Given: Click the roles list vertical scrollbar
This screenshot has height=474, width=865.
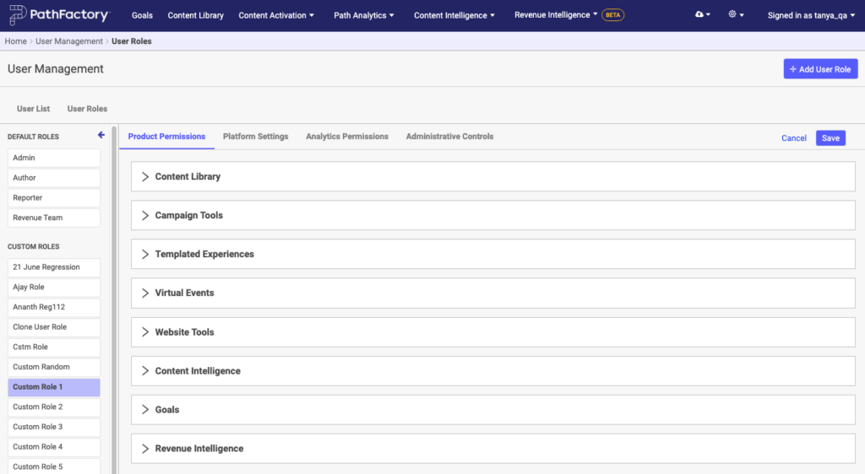Looking at the screenshot, I should [114, 300].
